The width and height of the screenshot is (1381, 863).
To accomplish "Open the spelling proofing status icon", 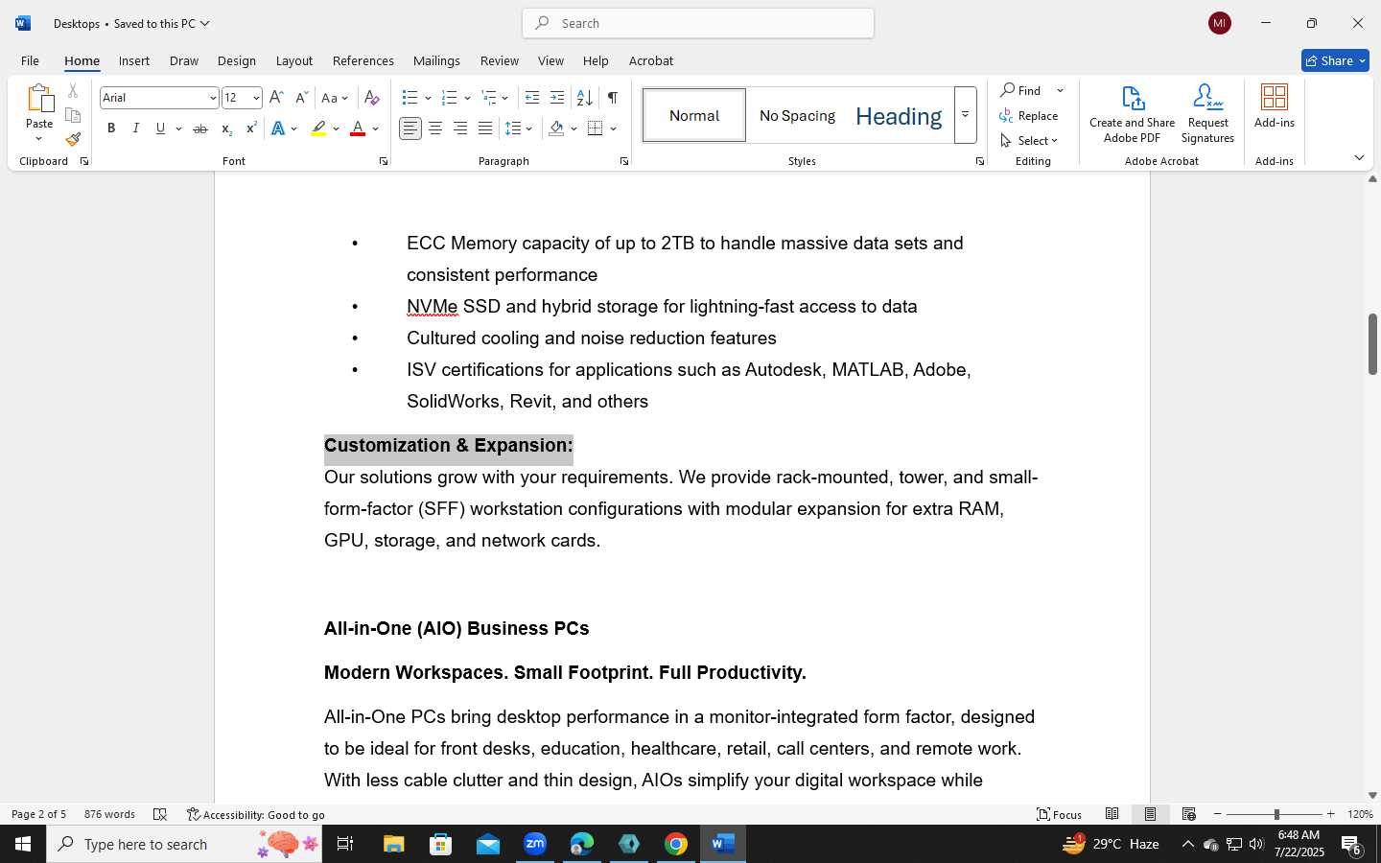I will pyautogui.click(x=160, y=814).
